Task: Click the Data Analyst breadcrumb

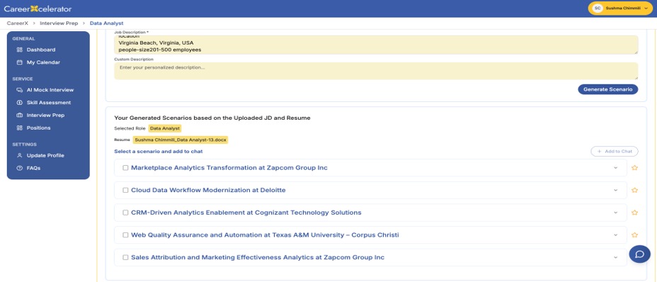Action: [106, 23]
